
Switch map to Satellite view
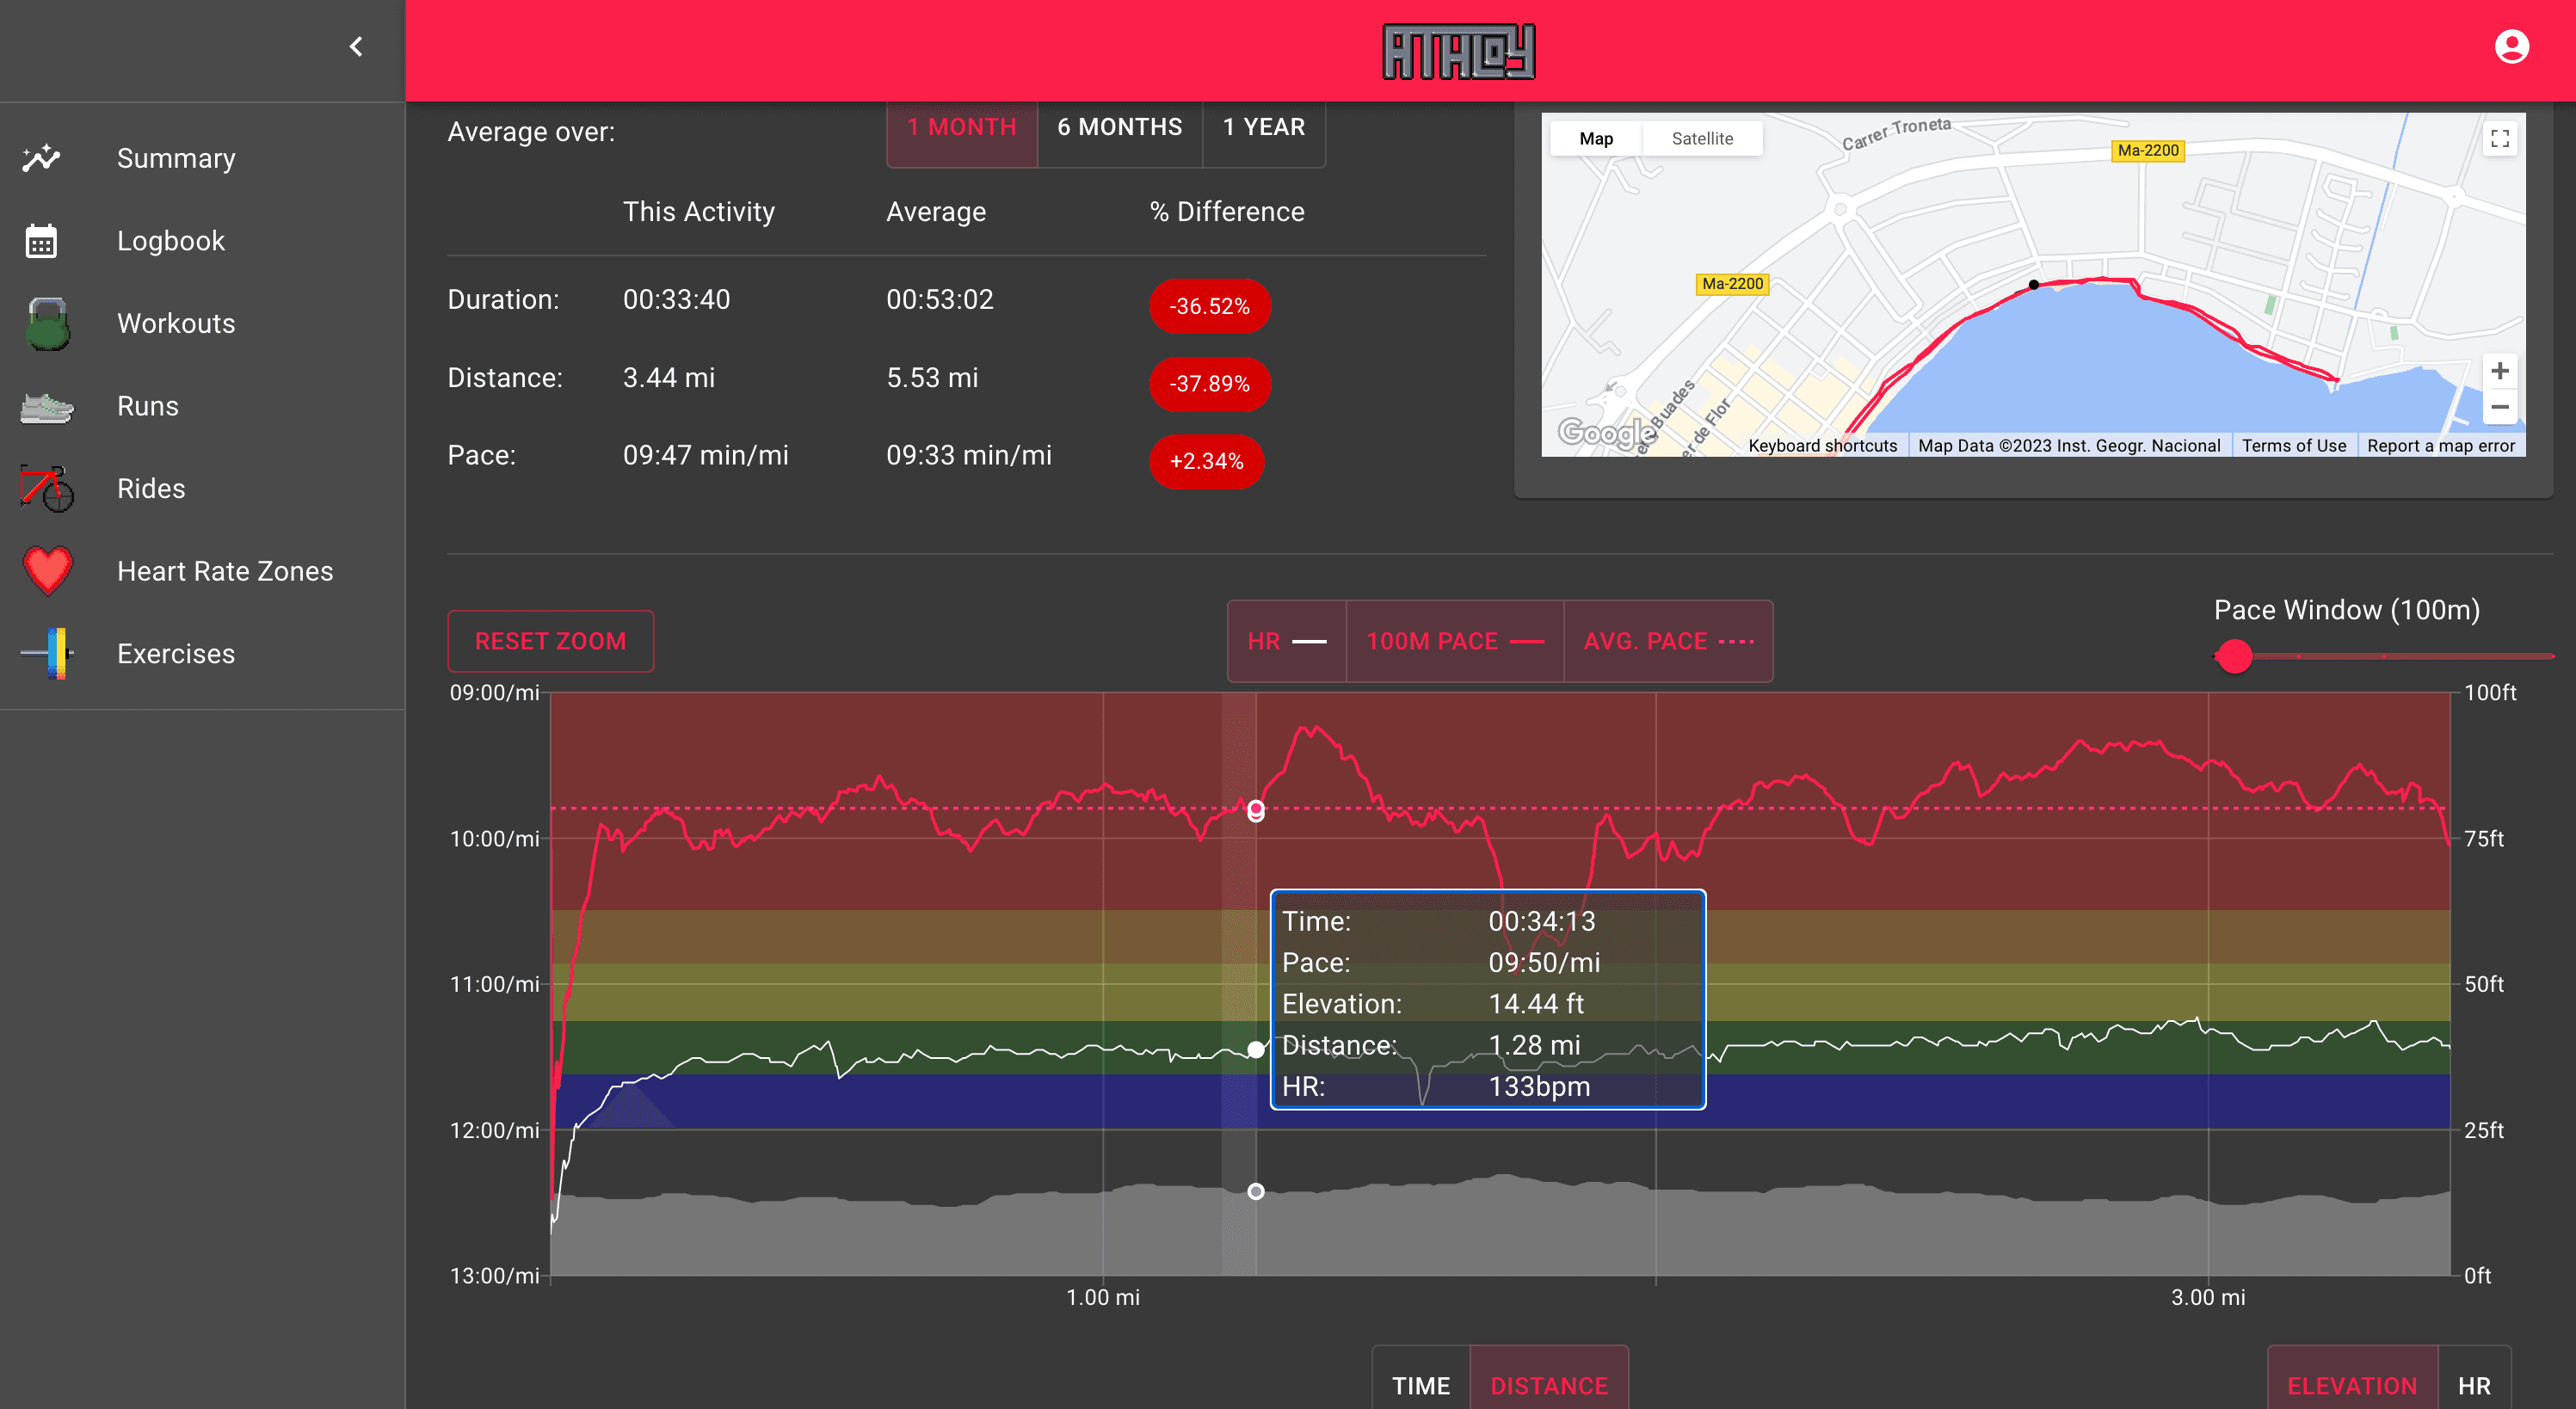pyautogui.click(x=1702, y=139)
